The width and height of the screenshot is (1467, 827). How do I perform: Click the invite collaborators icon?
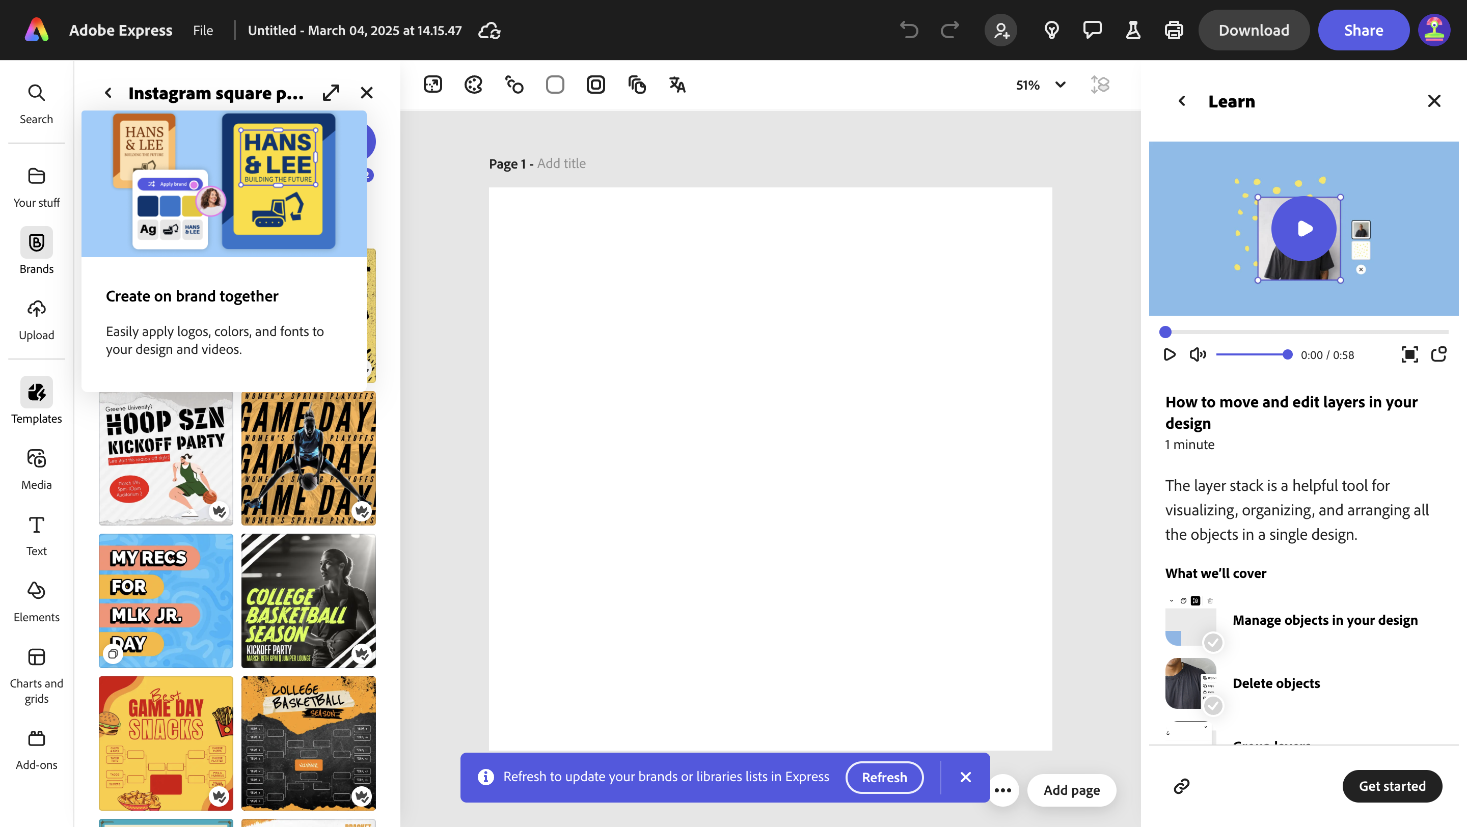coord(1001,30)
